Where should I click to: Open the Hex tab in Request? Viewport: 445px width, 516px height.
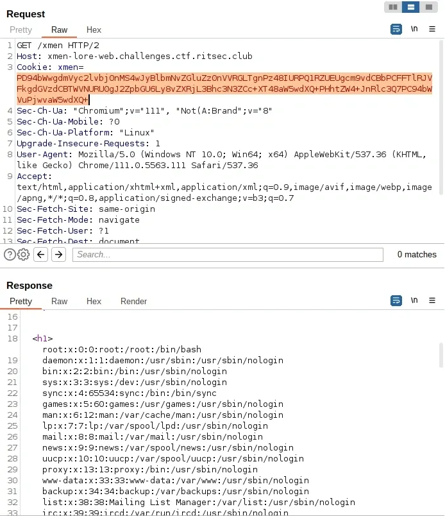click(x=94, y=30)
